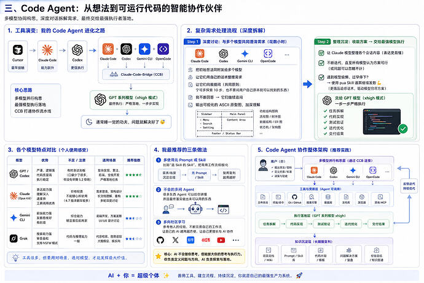Toggle the checkbox beside 遇到模型偷懒
Screen dimensions: 424x283
(x=321, y=77)
